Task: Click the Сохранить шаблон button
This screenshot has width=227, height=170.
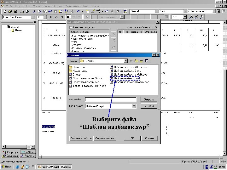Action: tap(81, 138)
